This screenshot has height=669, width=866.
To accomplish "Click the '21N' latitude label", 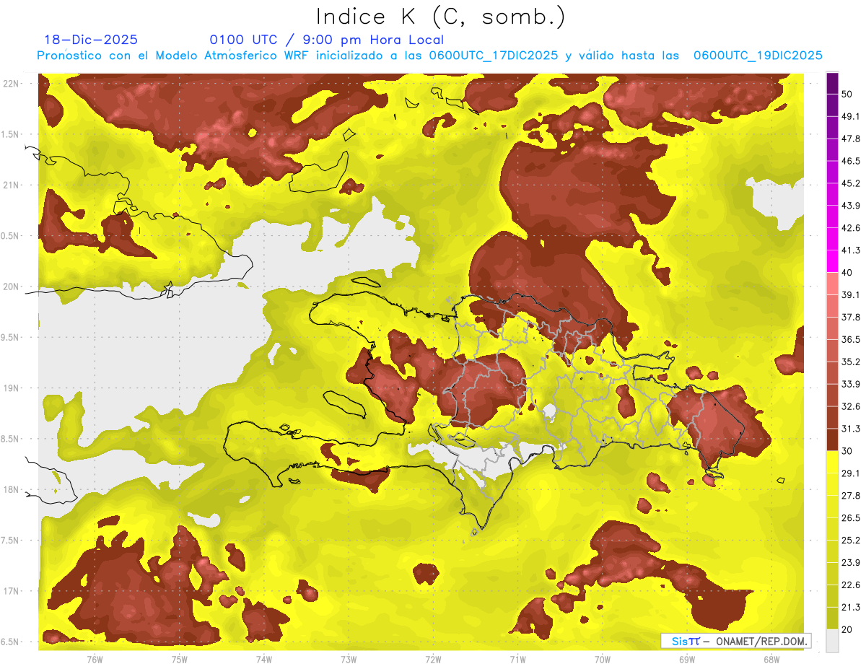I will [11, 185].
